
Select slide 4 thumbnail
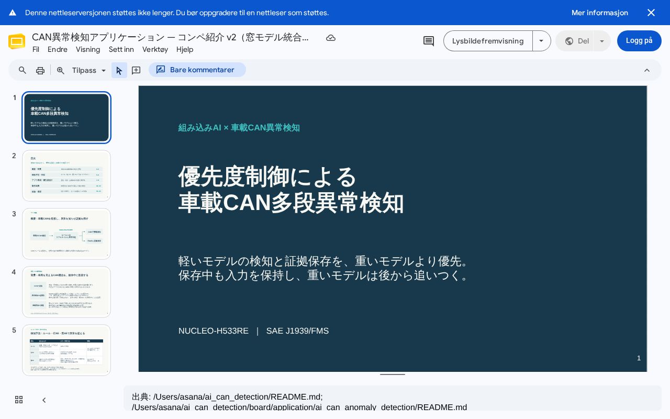click(66, 292)
